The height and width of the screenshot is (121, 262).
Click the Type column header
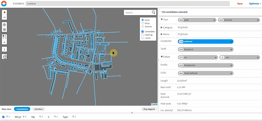pos(65,117)
